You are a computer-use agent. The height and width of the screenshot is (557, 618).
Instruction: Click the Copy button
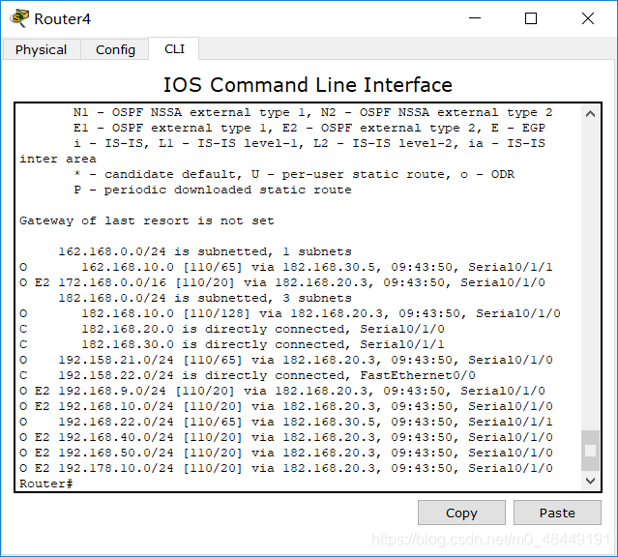[x=461, y=513]
